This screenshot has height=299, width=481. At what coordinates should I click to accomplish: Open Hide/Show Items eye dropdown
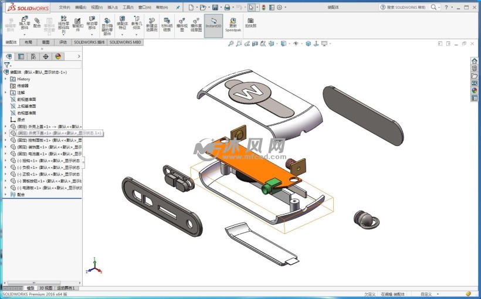[297, 44]
